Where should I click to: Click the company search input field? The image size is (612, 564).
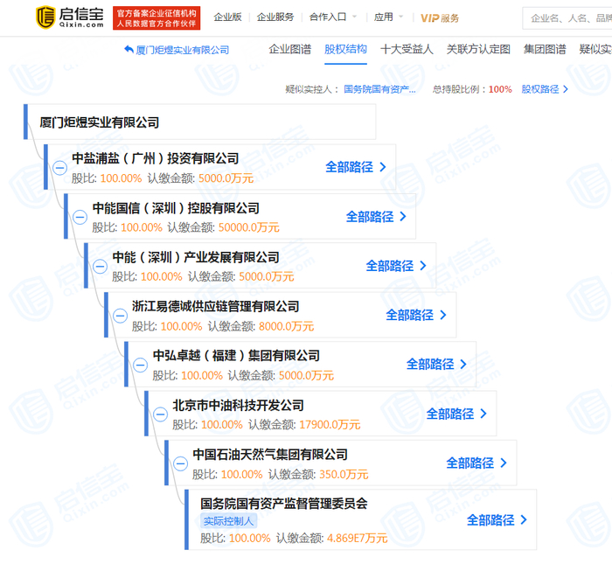tap(567, 18)
